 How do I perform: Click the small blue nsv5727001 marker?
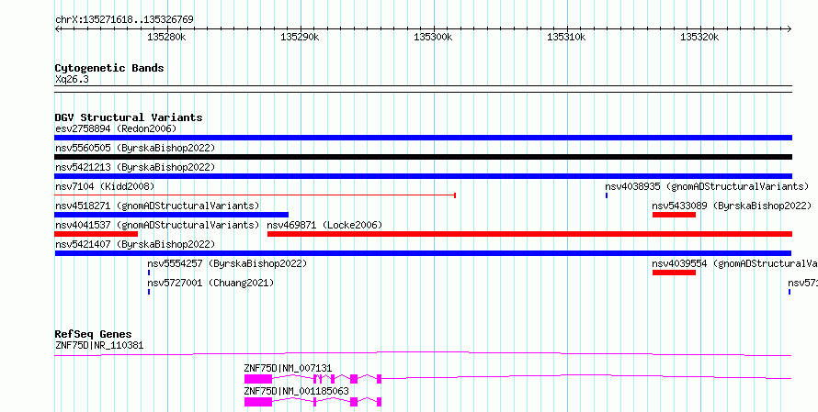pos(149,292)
